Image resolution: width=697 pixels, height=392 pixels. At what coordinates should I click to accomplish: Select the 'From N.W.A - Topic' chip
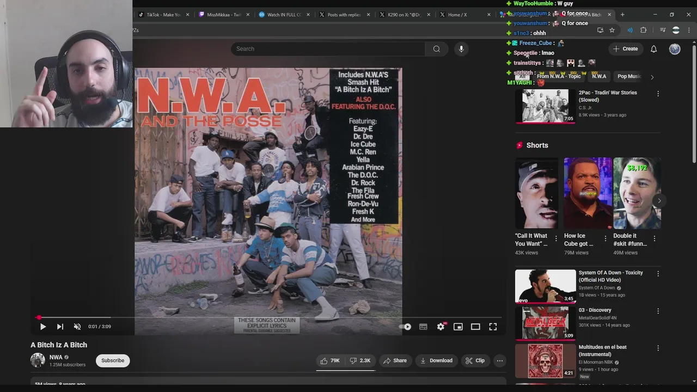pos(559,76)
